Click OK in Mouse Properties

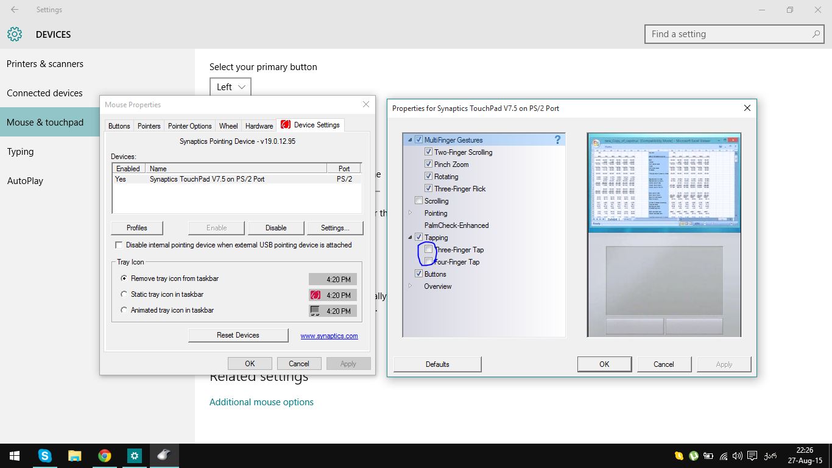[250, 364]
